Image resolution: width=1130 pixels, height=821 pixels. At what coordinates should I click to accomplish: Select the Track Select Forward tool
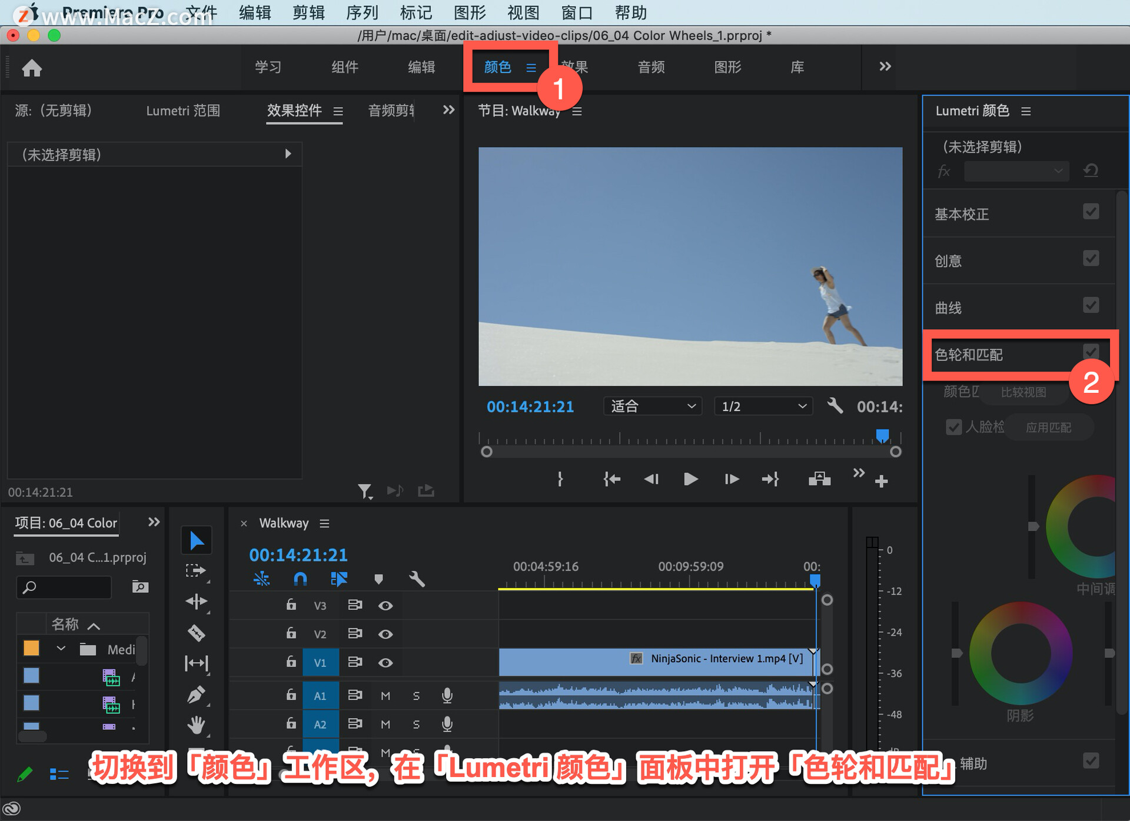click(x=196, y=571)
